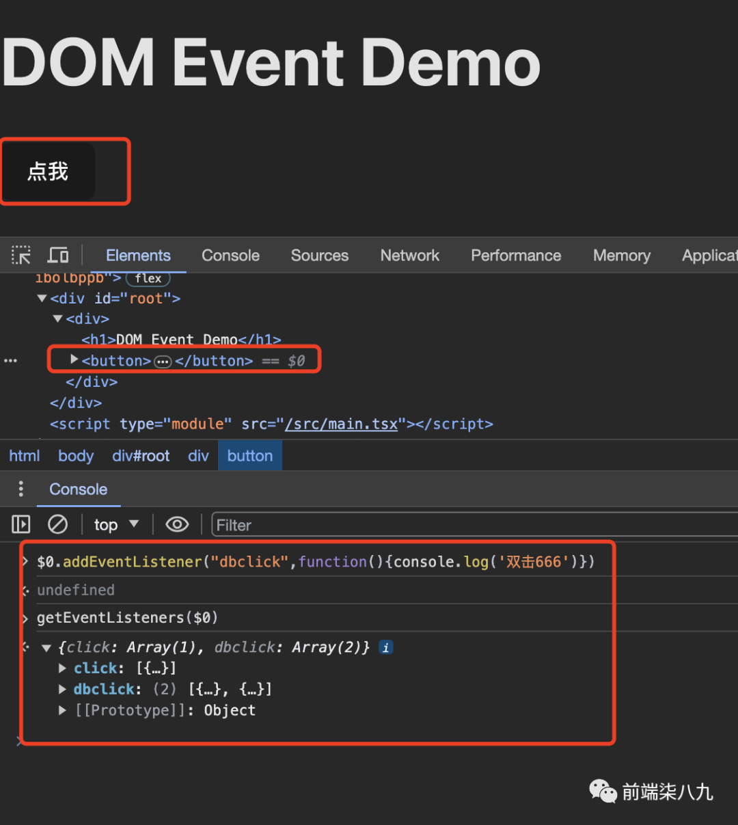Screen dimensions: 738x825
Task: Open the drawer three-dot menu
Action: click(21, 489)
